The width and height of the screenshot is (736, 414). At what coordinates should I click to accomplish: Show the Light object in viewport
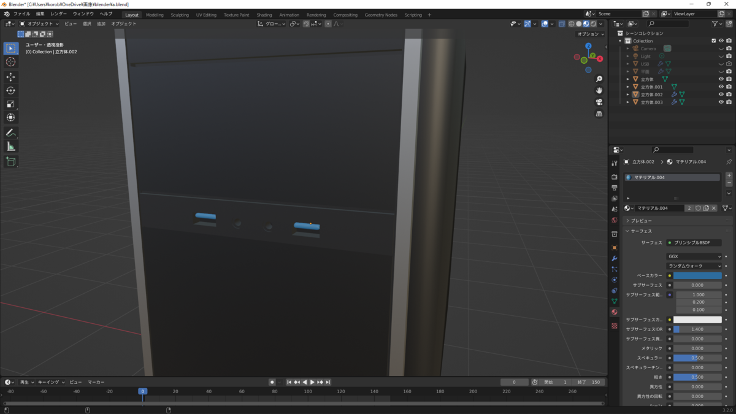point(721,56)
